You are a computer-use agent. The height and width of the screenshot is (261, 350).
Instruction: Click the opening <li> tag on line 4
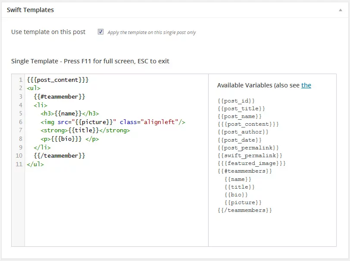click(41, 105)
